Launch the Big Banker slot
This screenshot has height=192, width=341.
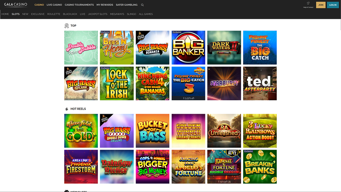coord(188,47)
